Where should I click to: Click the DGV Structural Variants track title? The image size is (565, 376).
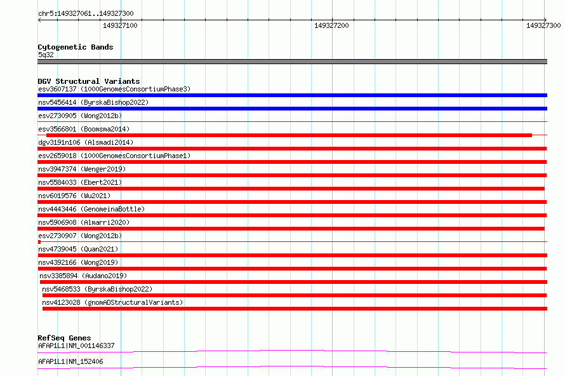tap(89, 81)
